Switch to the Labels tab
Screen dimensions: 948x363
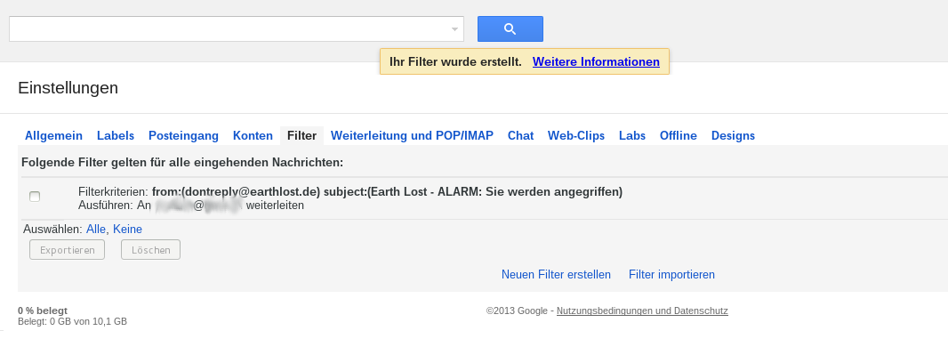point(116,136)
